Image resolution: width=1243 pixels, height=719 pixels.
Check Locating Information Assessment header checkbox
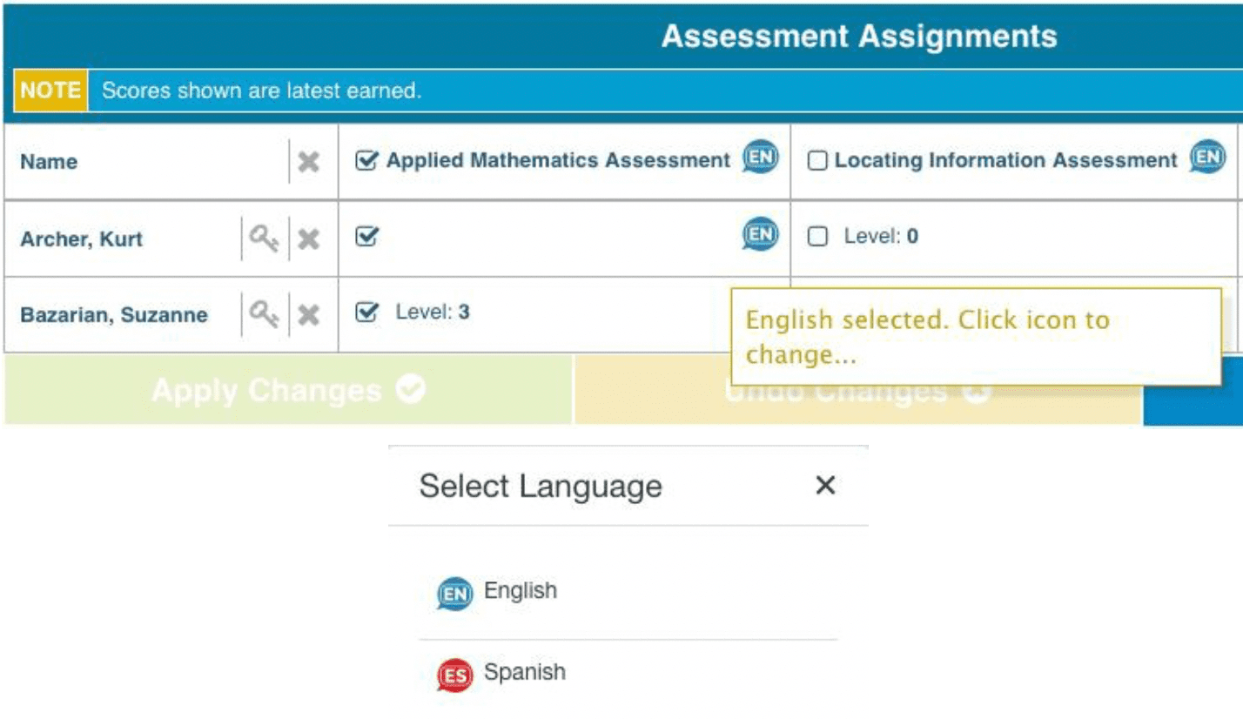(x=817, y=161)
